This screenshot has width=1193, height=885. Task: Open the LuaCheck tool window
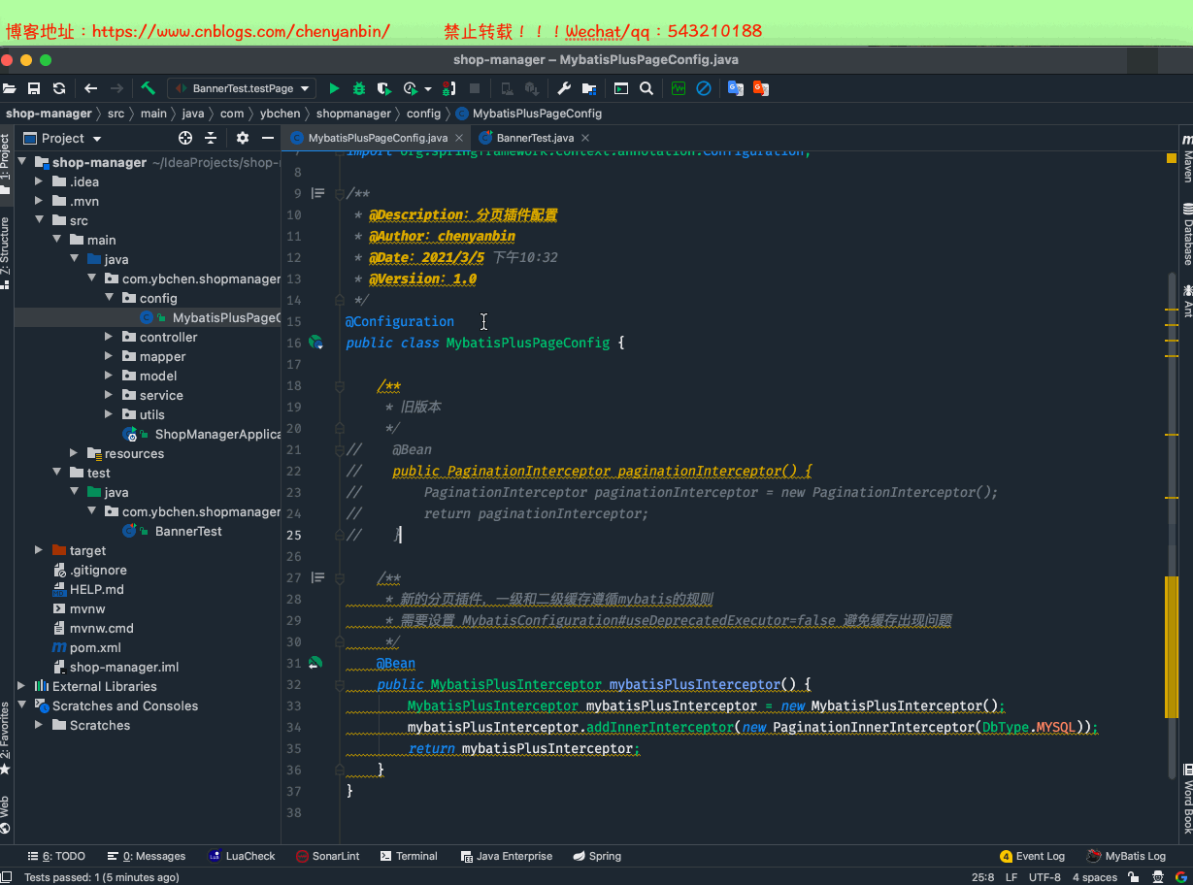242,856
